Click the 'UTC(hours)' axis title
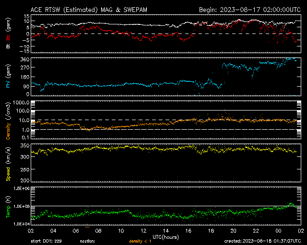The height and width of the screenshot is (245, 307). pos(165,237)
